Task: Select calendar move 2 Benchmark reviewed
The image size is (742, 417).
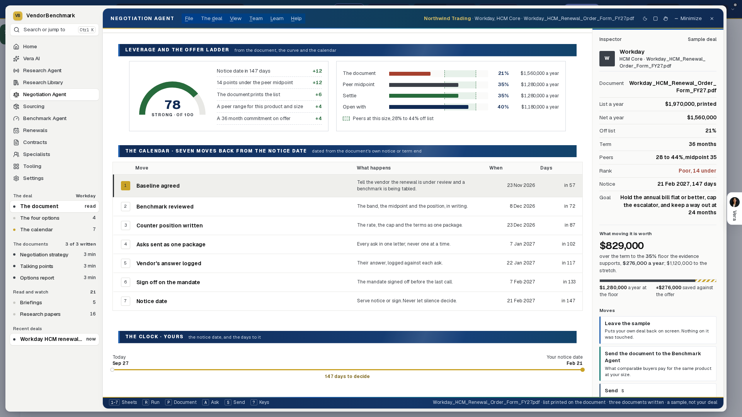Action: pyautogui.click(x=347, y=207)
